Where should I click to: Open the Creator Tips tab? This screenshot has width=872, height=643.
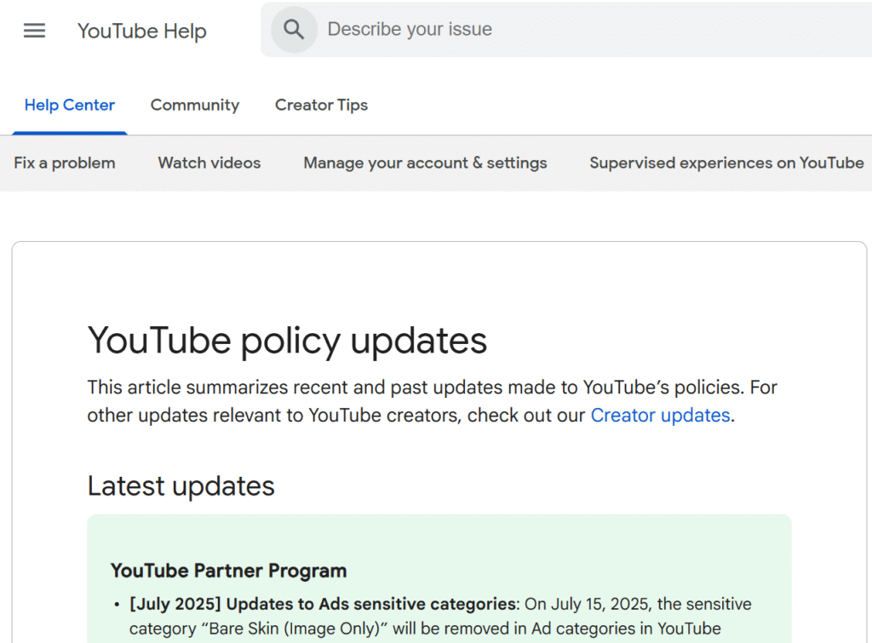coord(321,105)
